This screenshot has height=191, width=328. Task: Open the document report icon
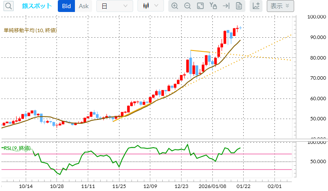tap(239, 6)
